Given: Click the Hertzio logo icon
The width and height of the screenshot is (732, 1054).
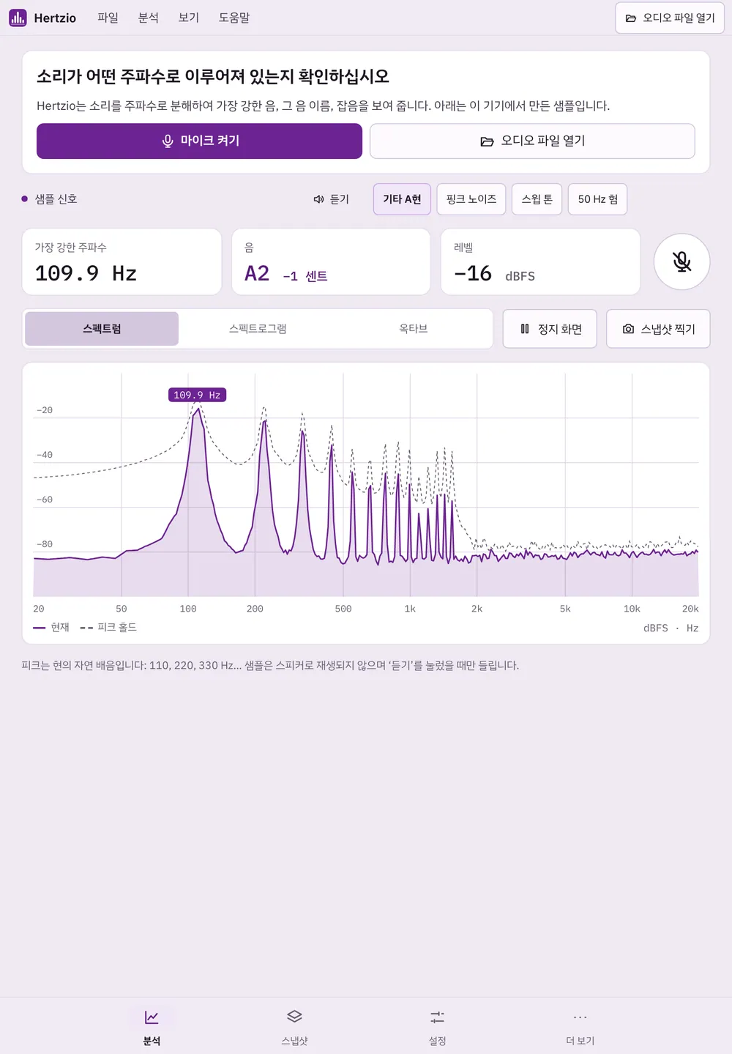Looking at the screenshot, I should (18, 18).
